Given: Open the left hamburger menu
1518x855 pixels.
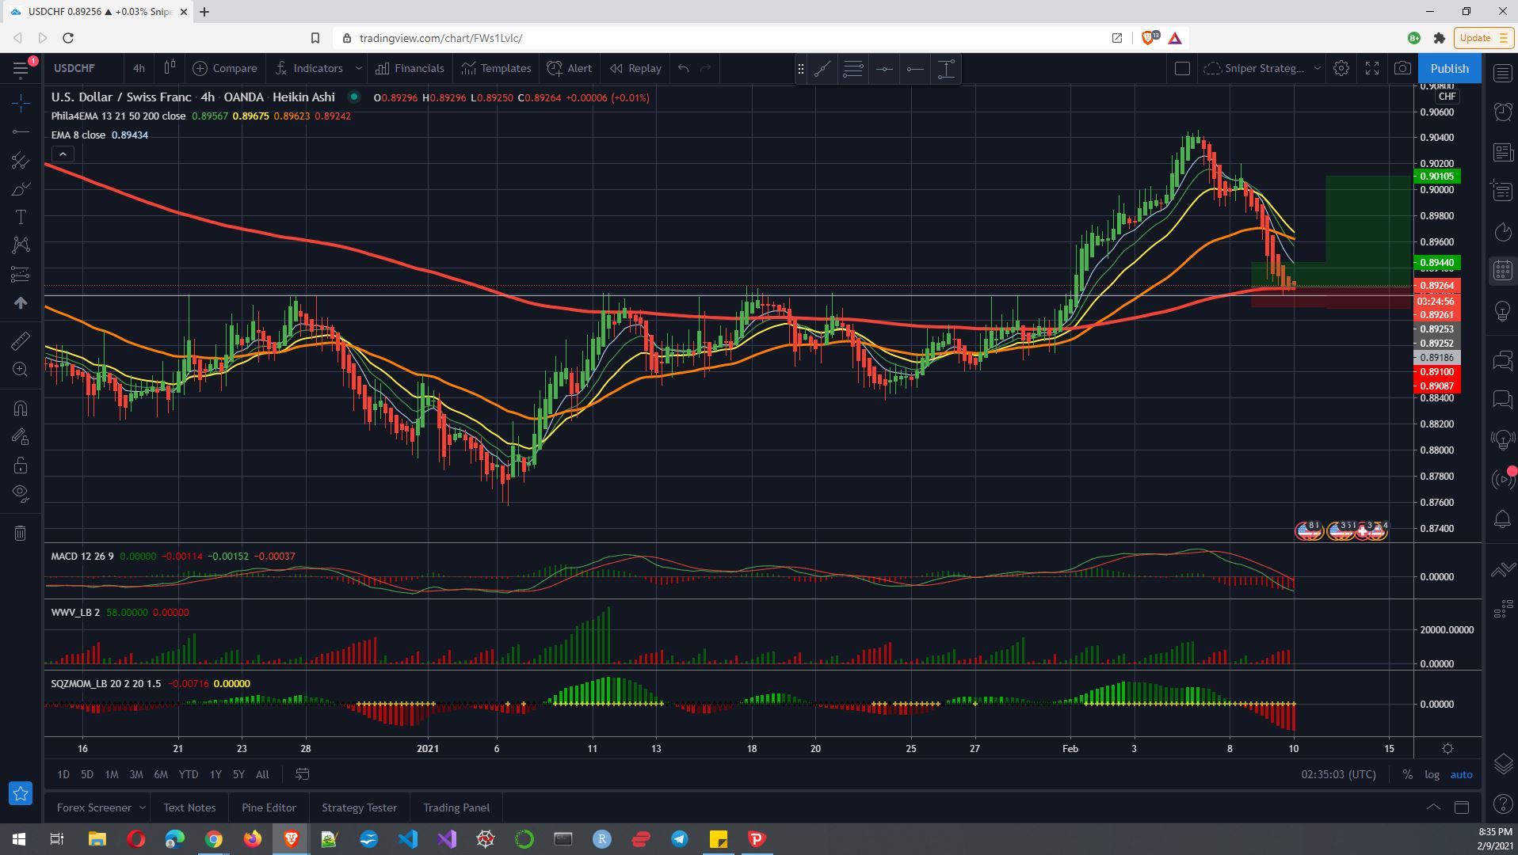Looking at the screenshot, I should coord(21,69).
